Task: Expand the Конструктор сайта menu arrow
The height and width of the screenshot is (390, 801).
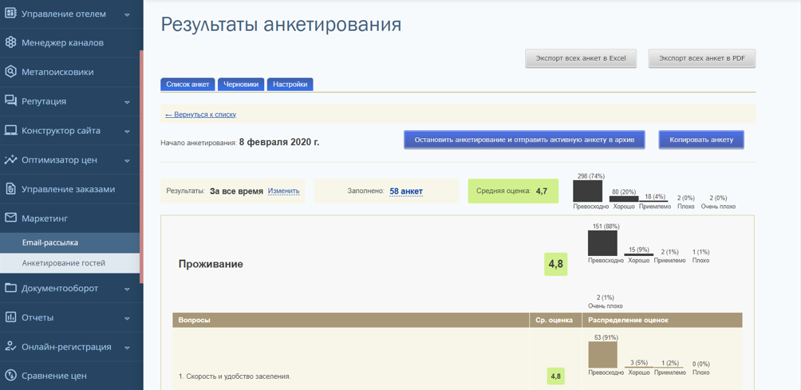Action: 127,131
